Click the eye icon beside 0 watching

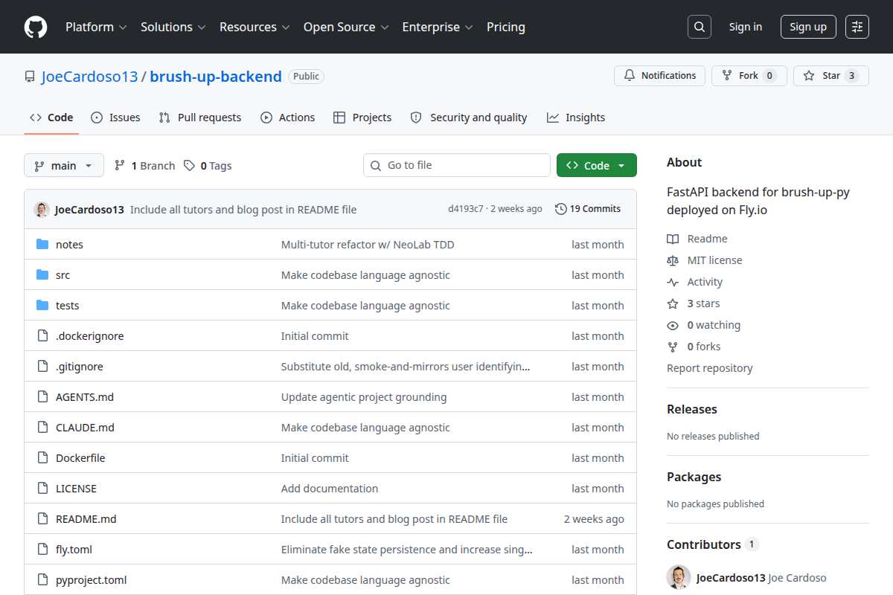(673, 325)
